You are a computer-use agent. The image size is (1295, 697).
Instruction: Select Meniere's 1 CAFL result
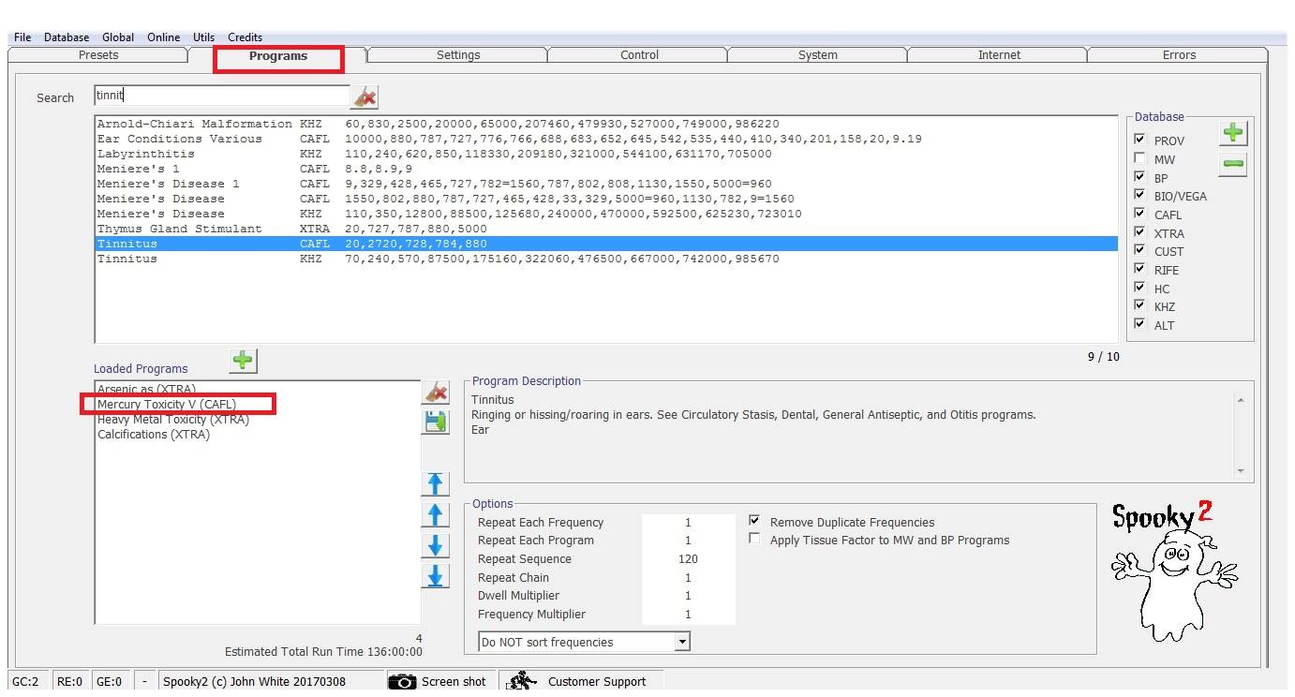(x=606, y=169)
